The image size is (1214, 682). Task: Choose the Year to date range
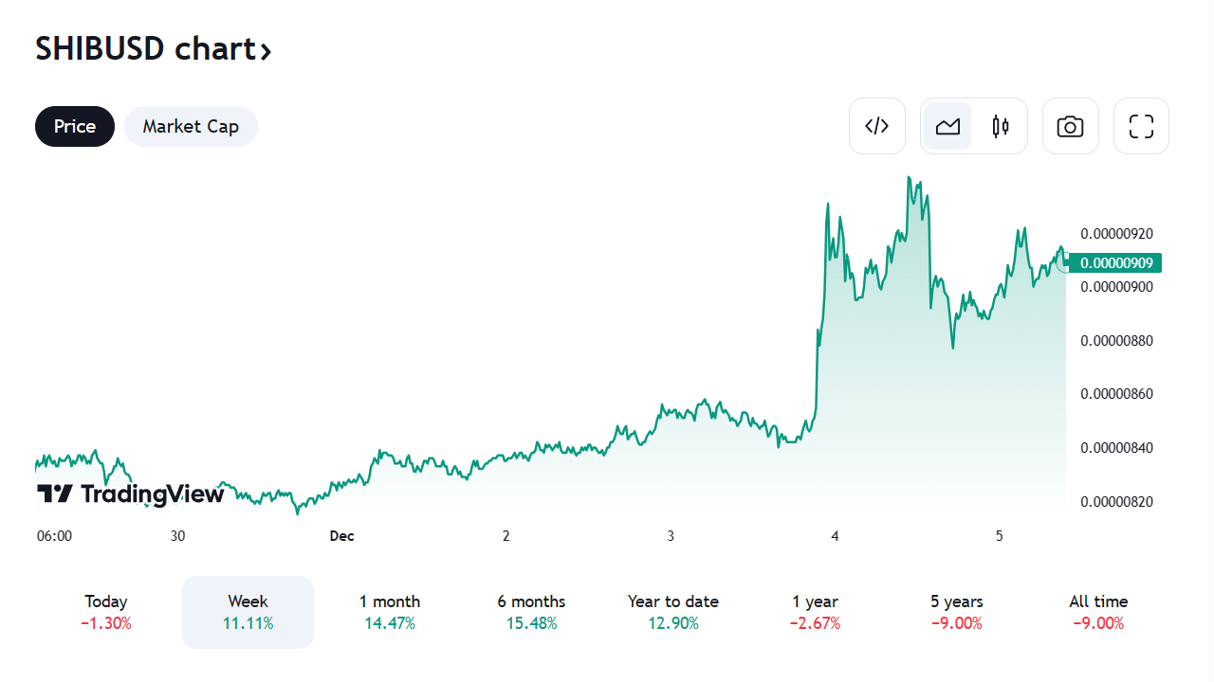(x=673, y=612)
